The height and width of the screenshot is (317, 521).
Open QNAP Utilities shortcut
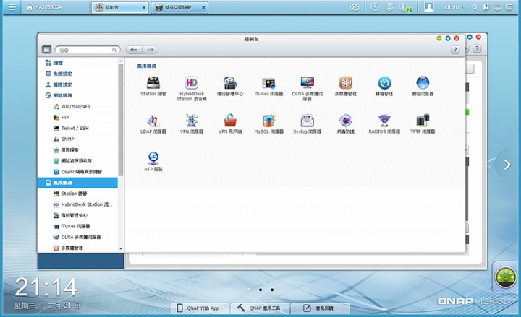pyautogui.click(x=260, y=308)
